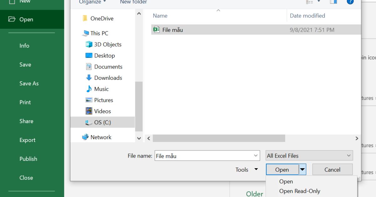The height and width of the screenshot is (197, 376).
Task: Select Info in Excel backstage menu
Action: 24,46
